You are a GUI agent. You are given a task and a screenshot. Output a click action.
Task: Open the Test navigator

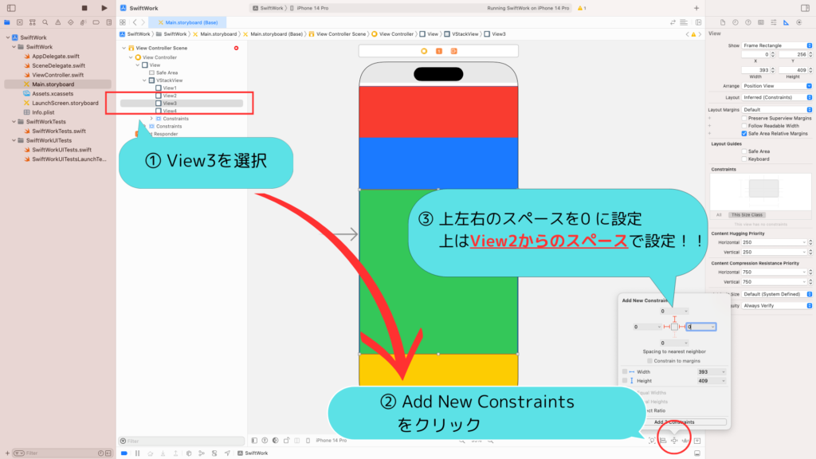71,22
